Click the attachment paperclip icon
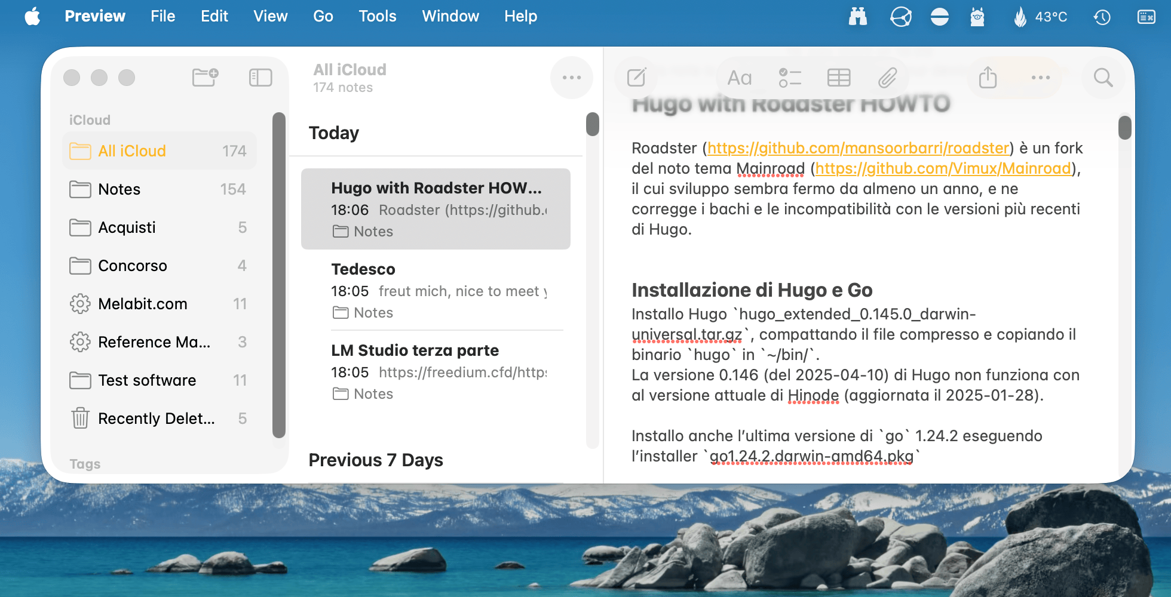 [x=887, y=78]
